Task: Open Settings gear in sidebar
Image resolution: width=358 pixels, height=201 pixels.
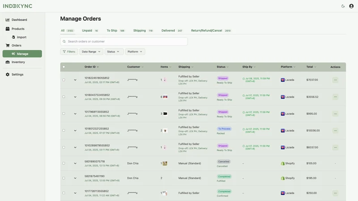Action: pos(8,75)
